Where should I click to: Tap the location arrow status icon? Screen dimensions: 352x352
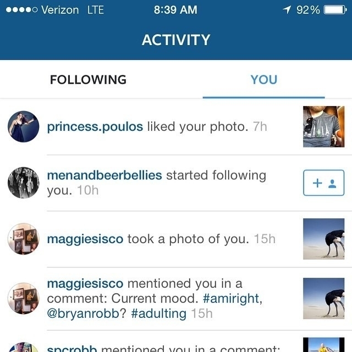287,10
